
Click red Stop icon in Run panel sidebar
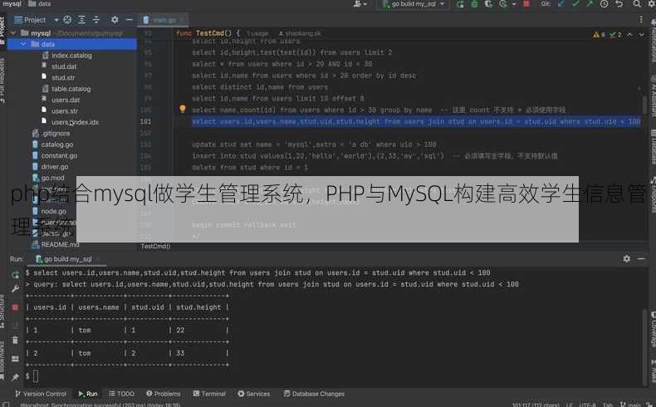(16, 307)
